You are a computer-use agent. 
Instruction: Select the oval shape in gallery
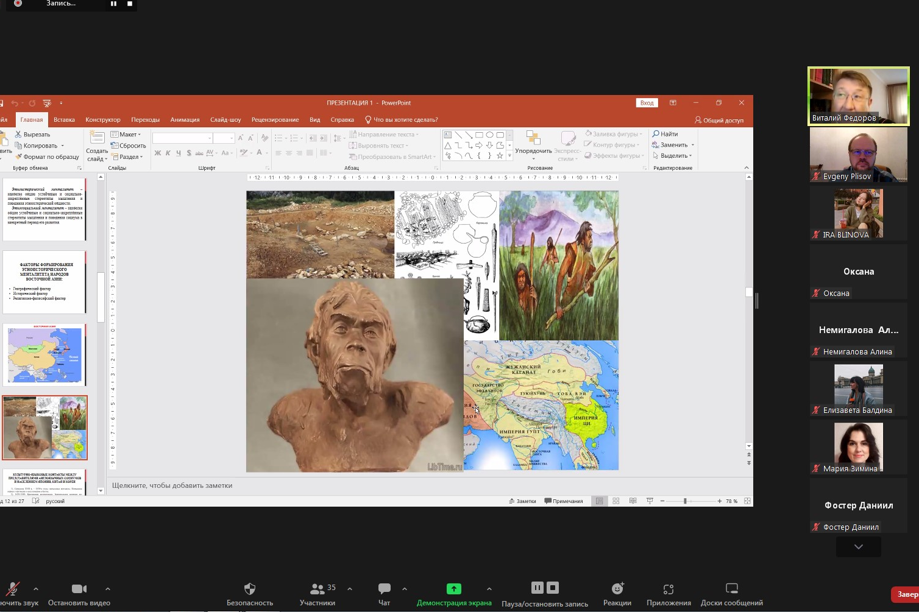489,135
